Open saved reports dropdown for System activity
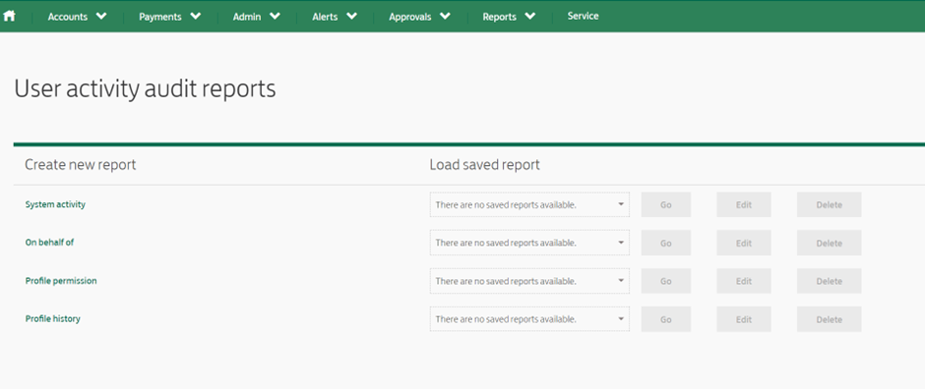The width and height of the screenshot is (925, 389). click(529, 204)
